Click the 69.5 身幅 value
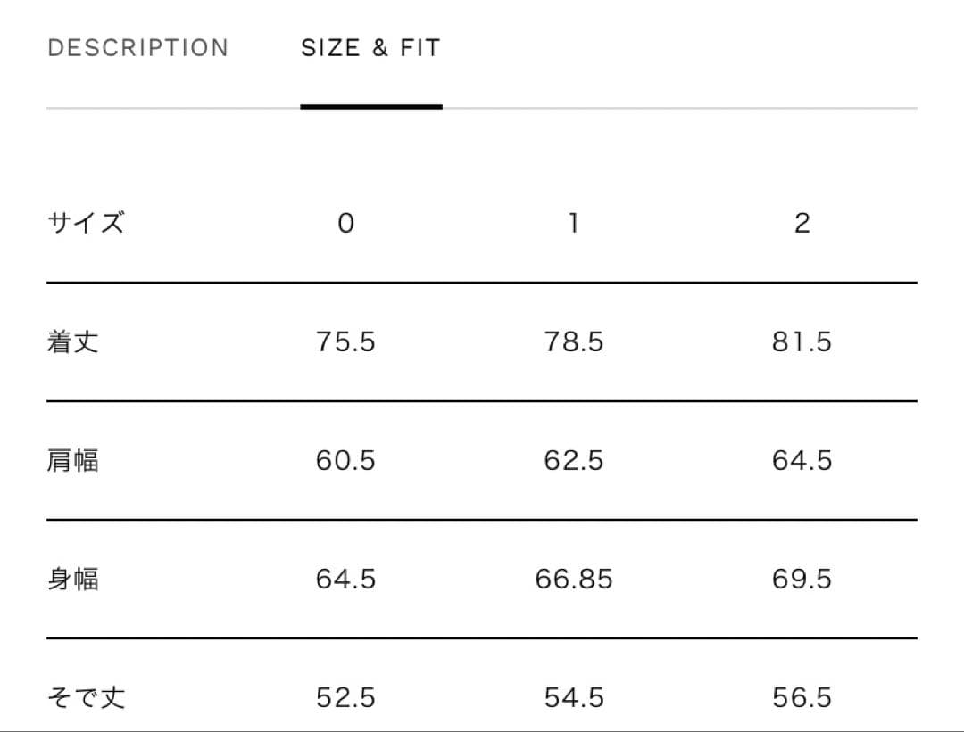This screenshot has width=964, height=732. tap(802, 580)
